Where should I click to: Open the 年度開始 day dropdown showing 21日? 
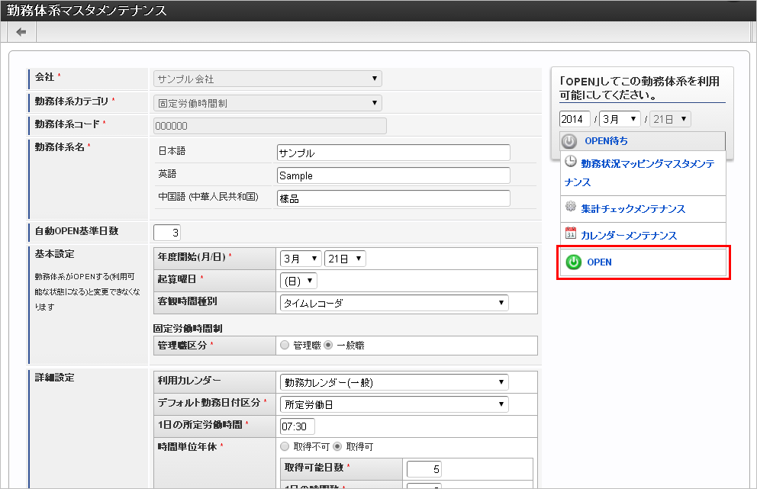[x=345, y=259]
